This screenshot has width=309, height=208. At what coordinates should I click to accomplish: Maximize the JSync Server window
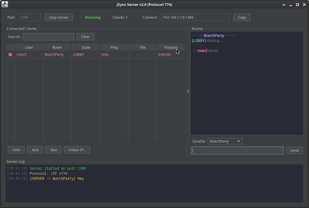[x=298, y=5]
